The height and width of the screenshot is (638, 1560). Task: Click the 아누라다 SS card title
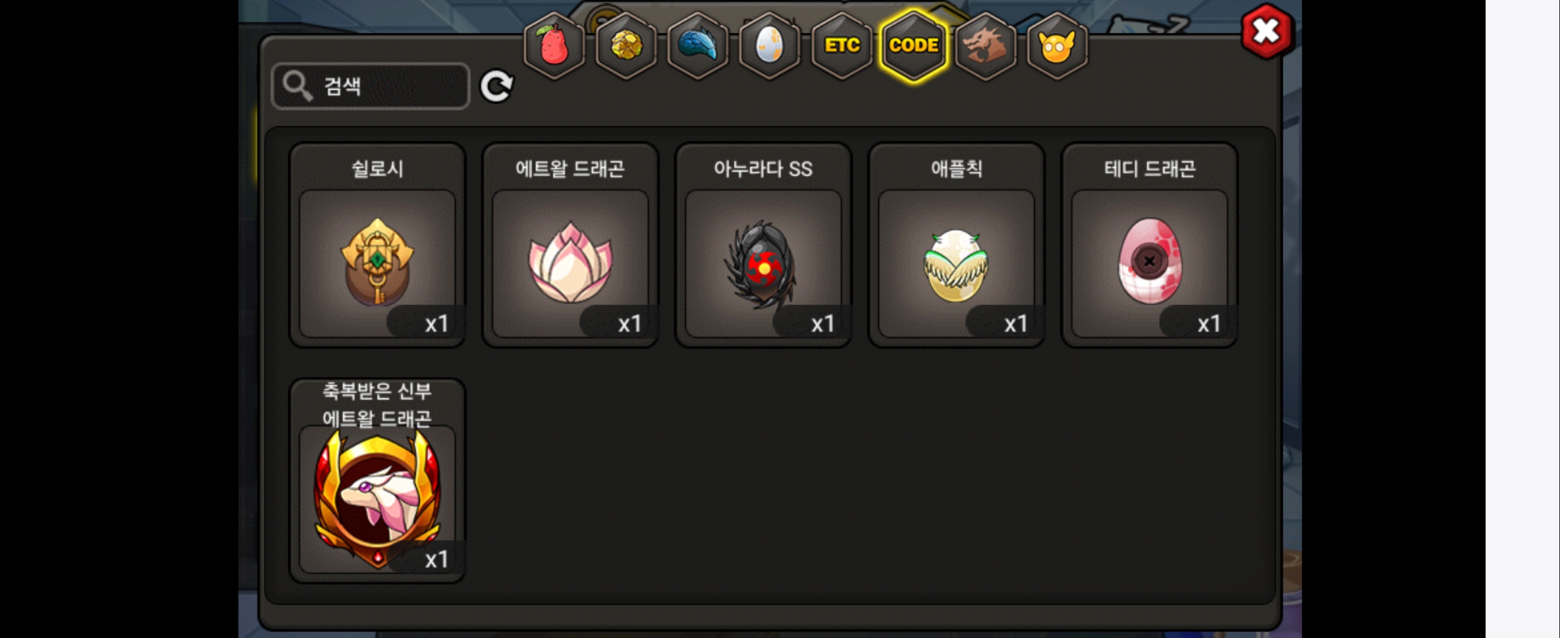(763, 168)
